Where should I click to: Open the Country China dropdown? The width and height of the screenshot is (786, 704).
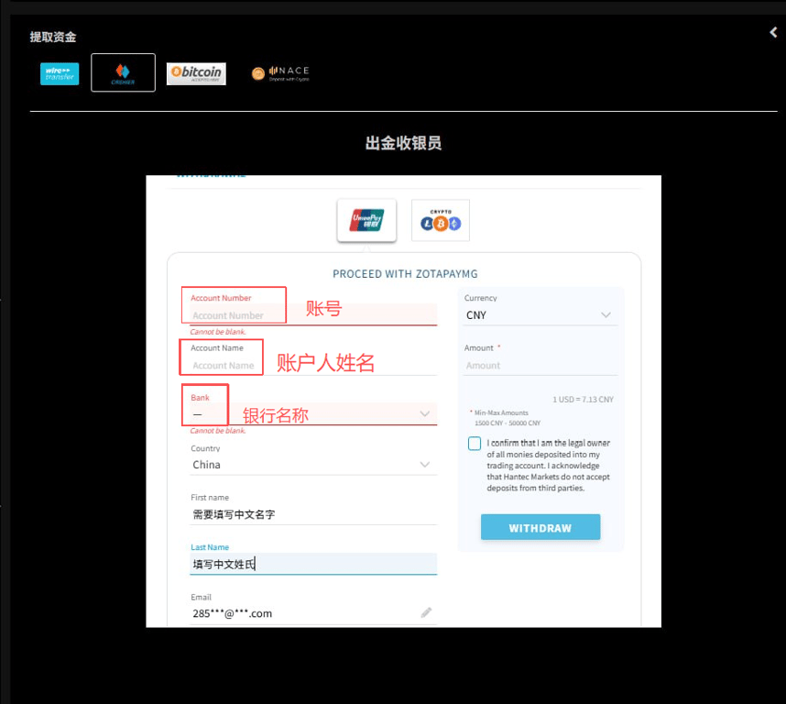(x=313, y=465)
